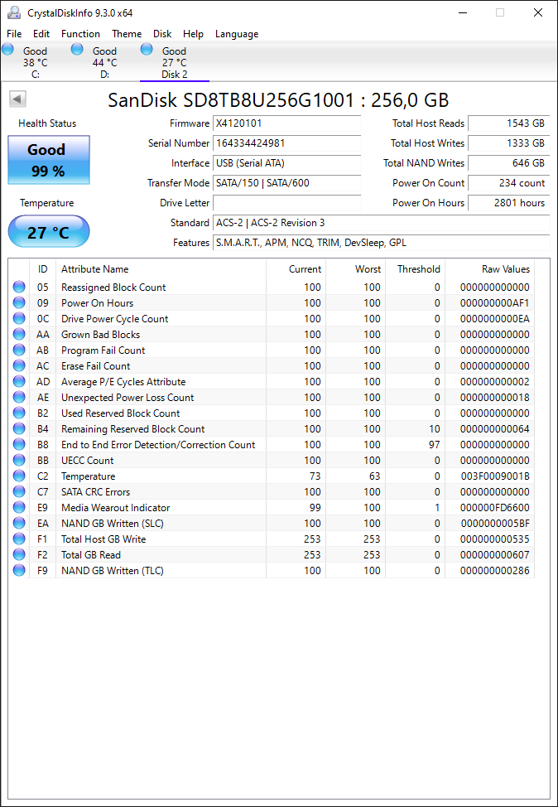Click status orb for Unexpected Power Loss Count
Screen dimensions: 558x807
pos(19,398)
